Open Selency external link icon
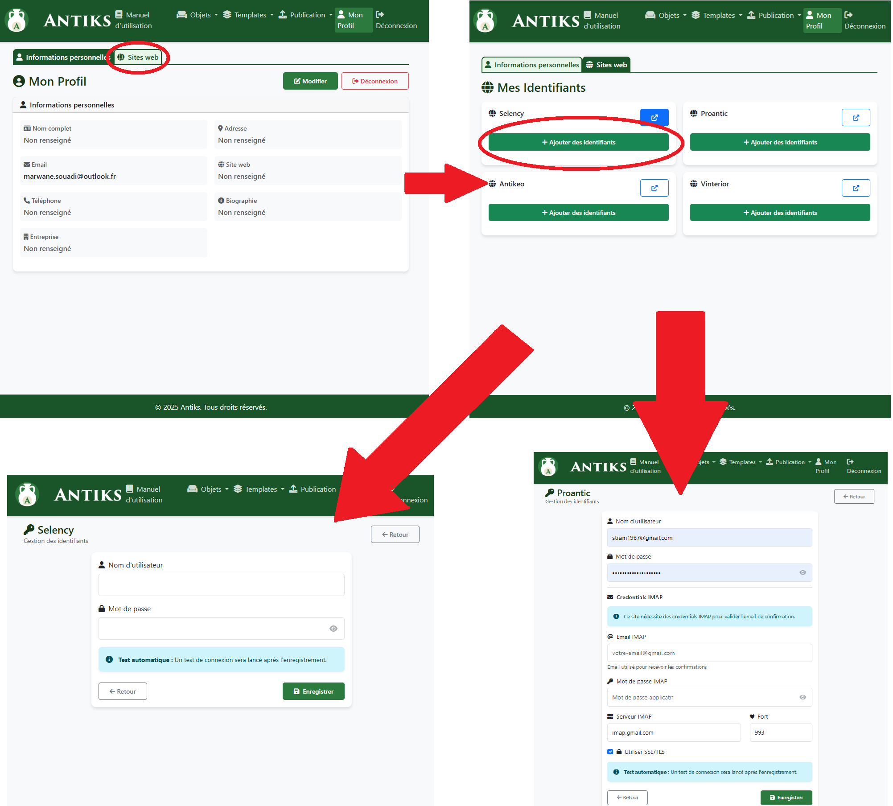This screenshot has height=806, width=893. (x=654, y=118)
